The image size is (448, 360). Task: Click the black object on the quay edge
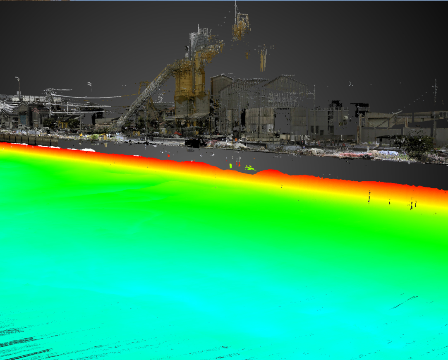pos(194,143)
